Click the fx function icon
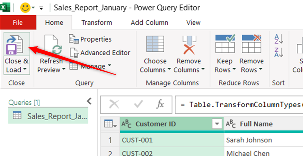Screen dimensions: 303x156 tap(160, 104)
